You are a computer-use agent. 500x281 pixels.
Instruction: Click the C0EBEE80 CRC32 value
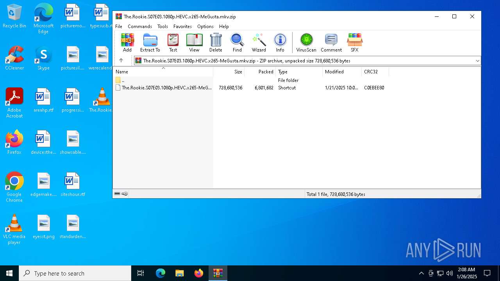[374, 88]
